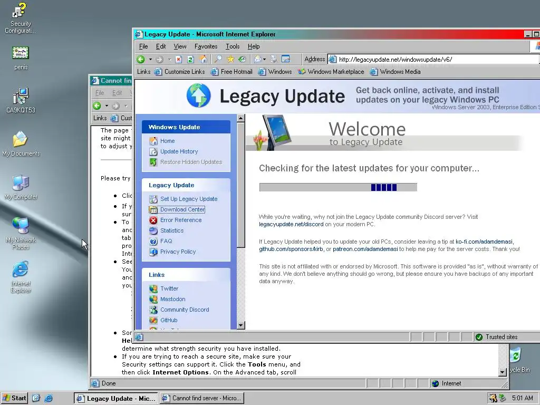This screenshot has height=405, width=540.
Task: Click the Forward arrow in Legacy Update window
Action: 159,59
